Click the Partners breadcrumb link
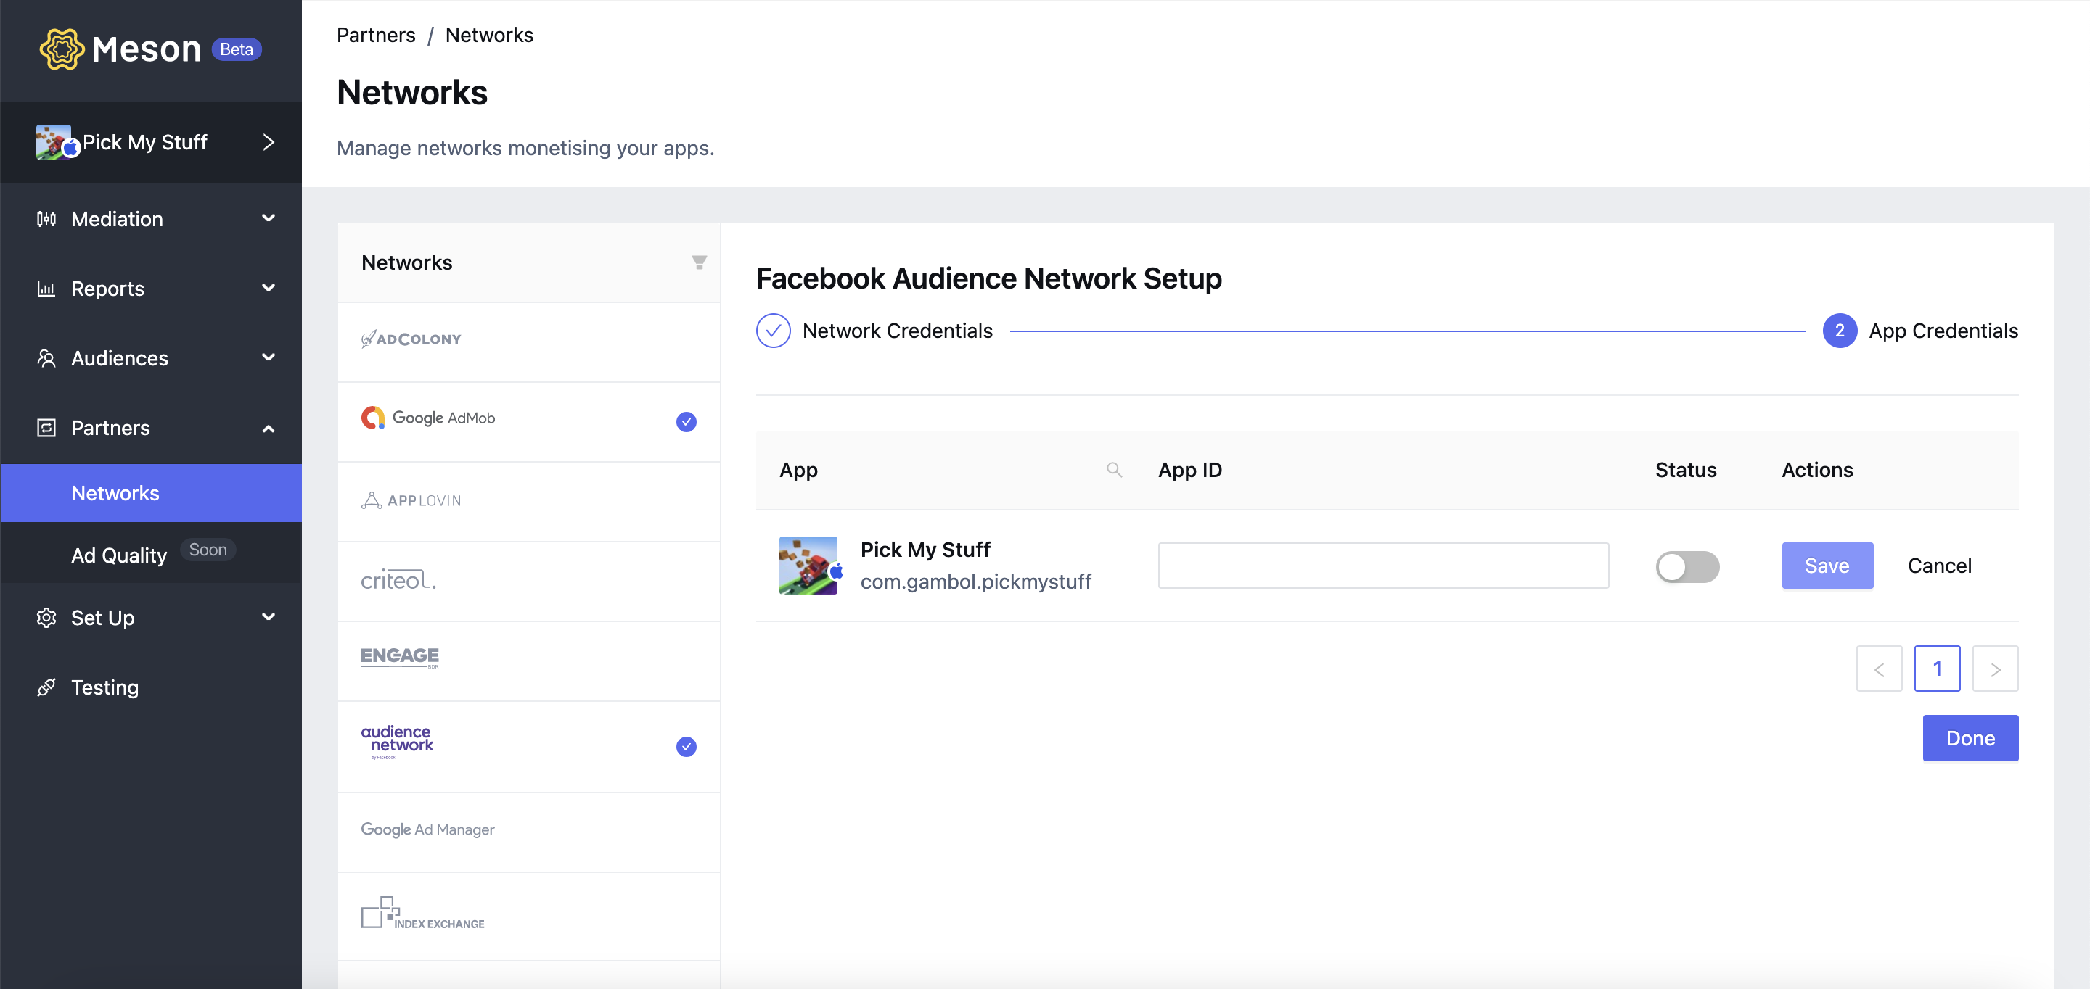This screenshot has width=2090, height=989. point(376,35)
